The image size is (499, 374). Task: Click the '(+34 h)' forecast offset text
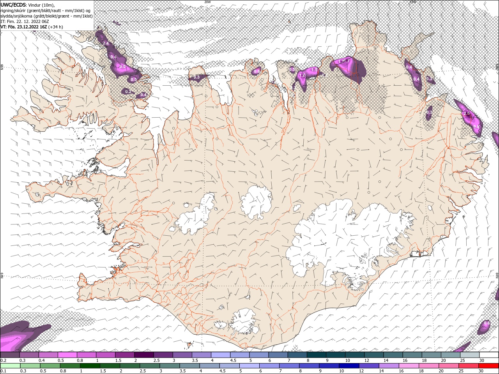click(x=55, y=27)
